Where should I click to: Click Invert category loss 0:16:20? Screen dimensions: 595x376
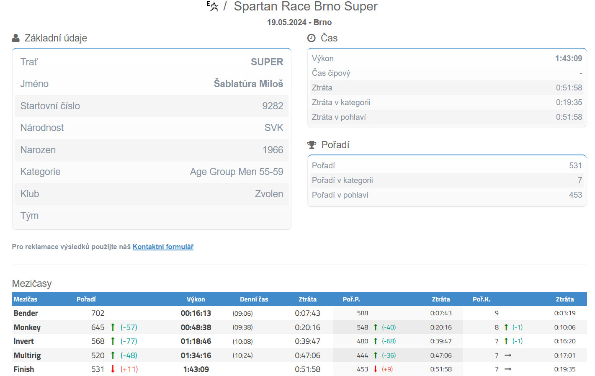pyautogui.click(x=565, y=341)
